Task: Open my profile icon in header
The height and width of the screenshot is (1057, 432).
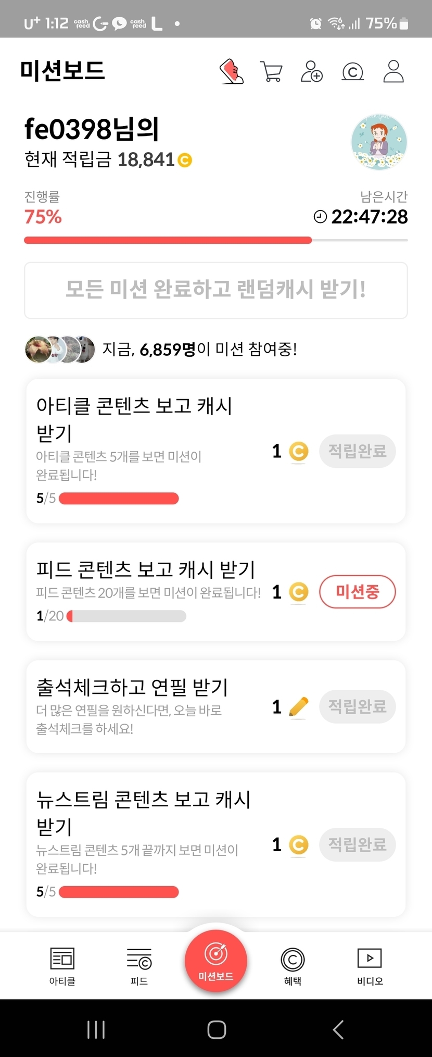Action: click(x=393, y=71)
